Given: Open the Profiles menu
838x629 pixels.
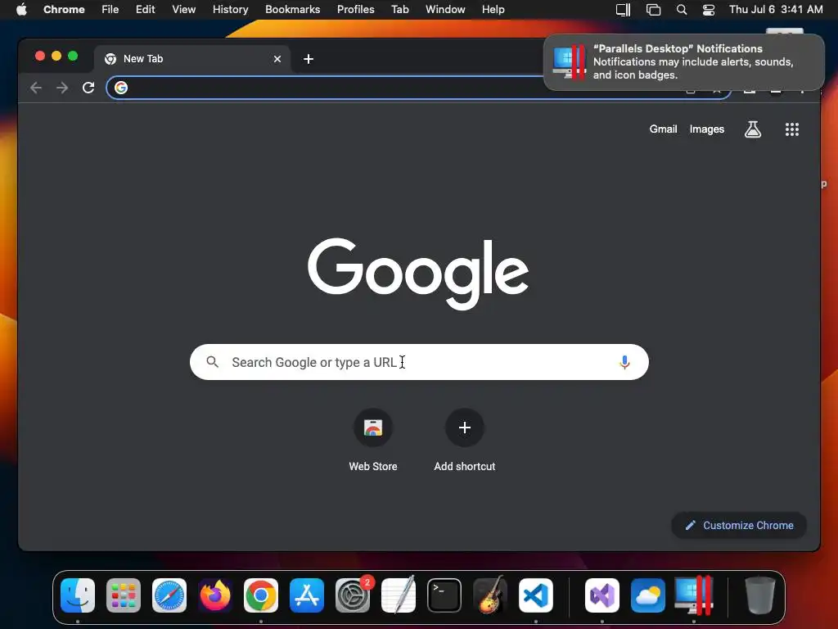Looking at the screenshot, I should (355, 9).
